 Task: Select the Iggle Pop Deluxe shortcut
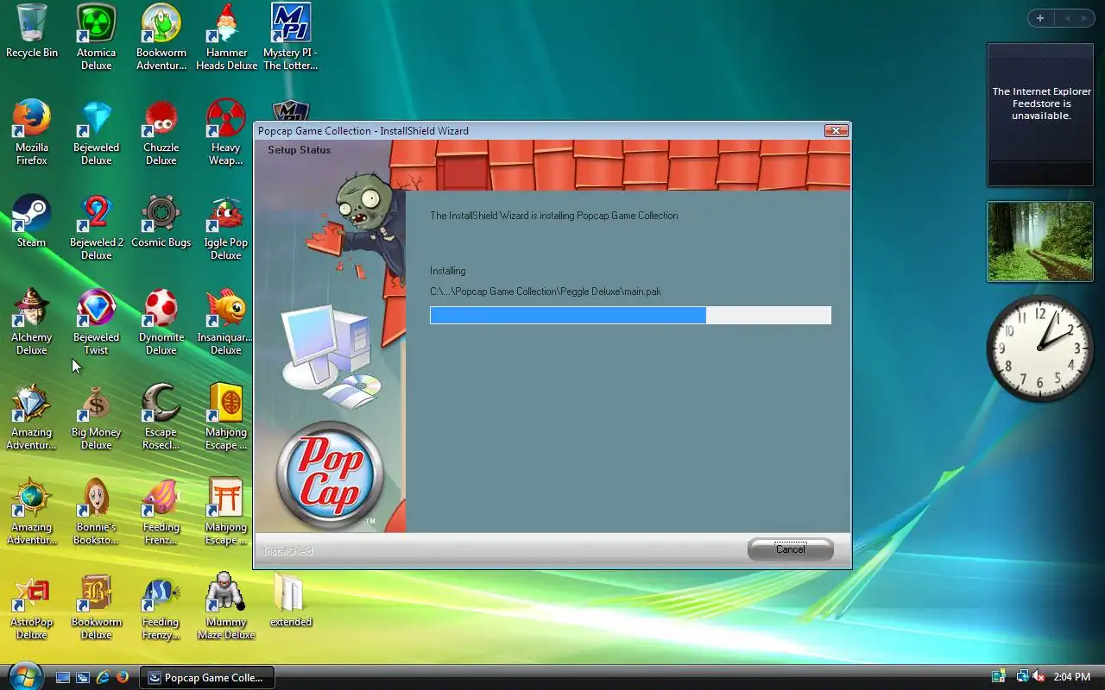(226, 227)
